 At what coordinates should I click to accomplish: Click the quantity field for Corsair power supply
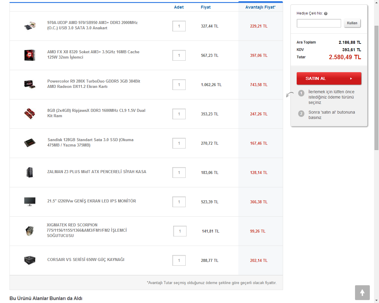(x=179, y=260)
